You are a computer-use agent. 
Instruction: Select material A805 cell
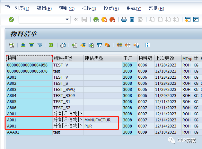[29, 102]
